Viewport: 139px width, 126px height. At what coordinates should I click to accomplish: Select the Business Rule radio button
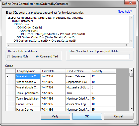[x=9, y=56]
